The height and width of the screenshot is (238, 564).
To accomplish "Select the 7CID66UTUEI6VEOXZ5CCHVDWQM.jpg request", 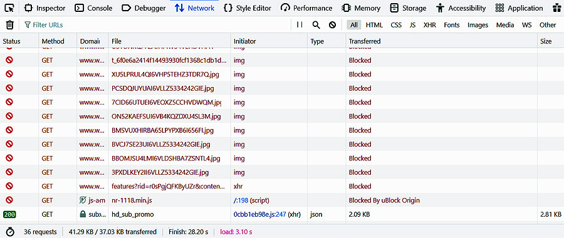I will point(282,103).
